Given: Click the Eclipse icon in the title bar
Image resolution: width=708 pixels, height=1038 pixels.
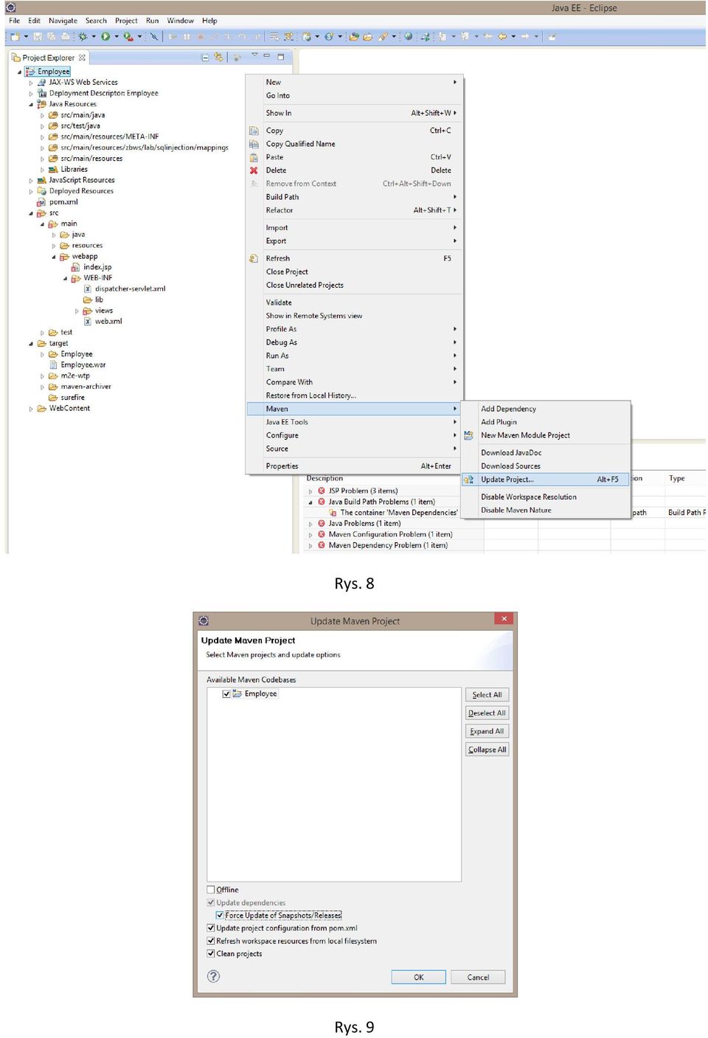Looking at the screenshot, I should 10,7.
